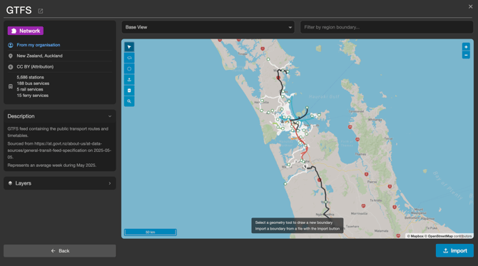The height and width of the screenshot is (266, 478).
Task: Click '188 bus services' text
Action: tap(33, 83)
